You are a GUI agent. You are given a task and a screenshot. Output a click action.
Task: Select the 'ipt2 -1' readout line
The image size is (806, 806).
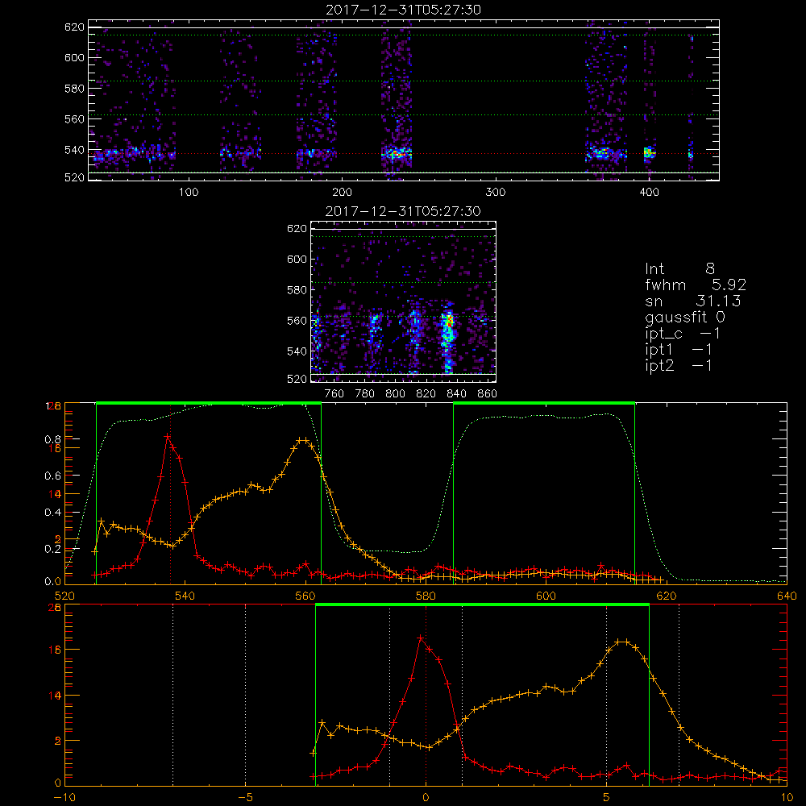tap(679, 365)
